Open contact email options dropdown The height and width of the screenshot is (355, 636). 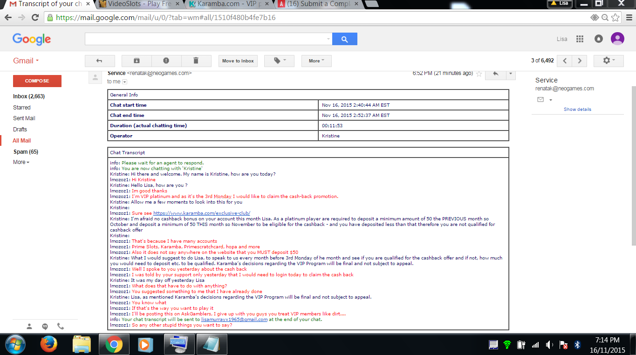point(550,100)
